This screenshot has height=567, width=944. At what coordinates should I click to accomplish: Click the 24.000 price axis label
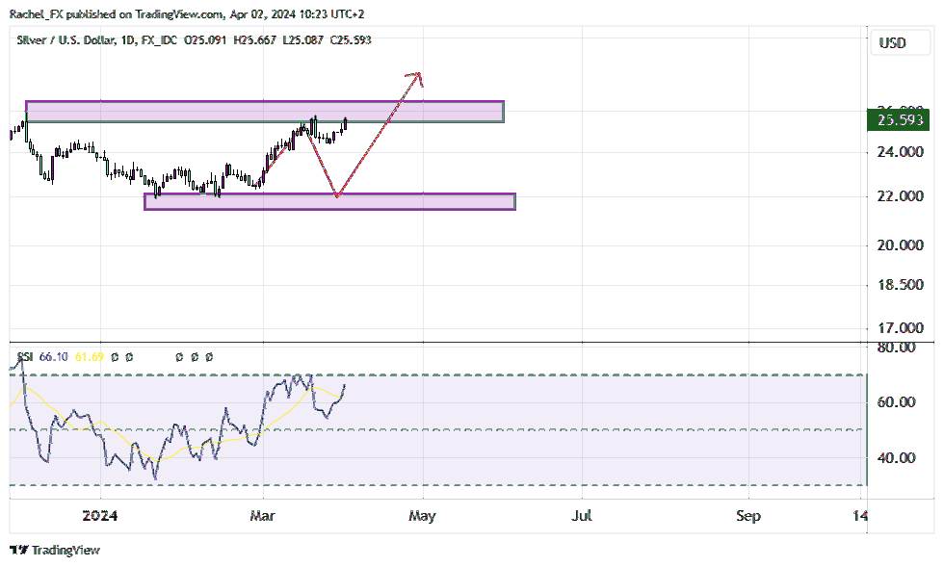point(900,152)
